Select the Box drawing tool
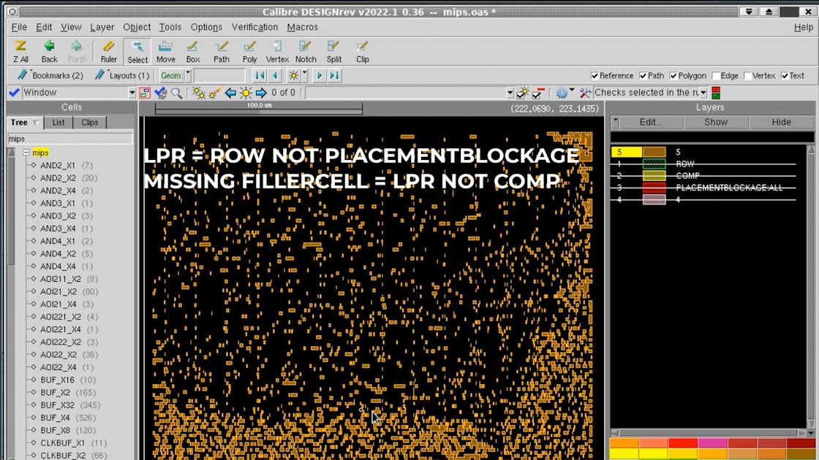The width and height of the screenshot is (819, 460). pos(192,51)
